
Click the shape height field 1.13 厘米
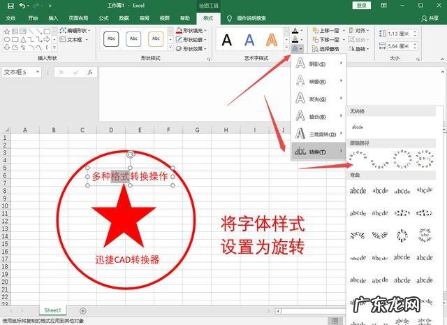click(x=400, y=34)
